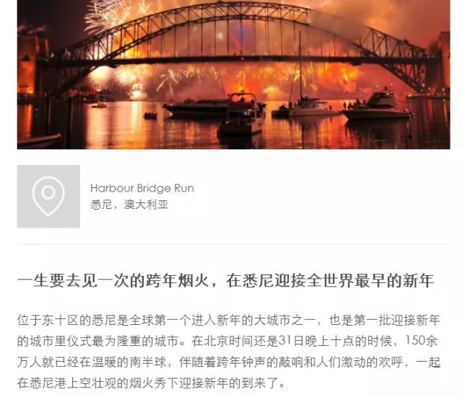Click the thin divider line below location card

[x=234, y=244]
